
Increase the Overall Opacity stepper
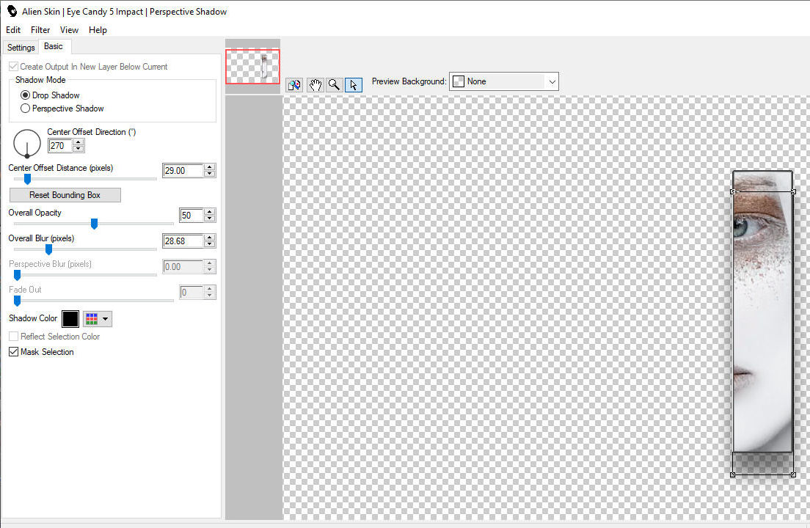pos(209,212)
